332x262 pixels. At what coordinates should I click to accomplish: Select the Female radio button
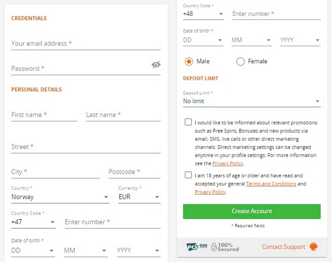pyautogui.click(x=240, y=62)
